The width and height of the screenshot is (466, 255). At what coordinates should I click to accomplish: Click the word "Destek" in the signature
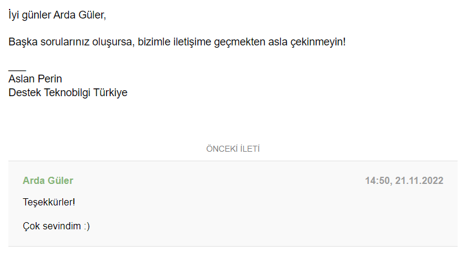[x=25, y=93]
